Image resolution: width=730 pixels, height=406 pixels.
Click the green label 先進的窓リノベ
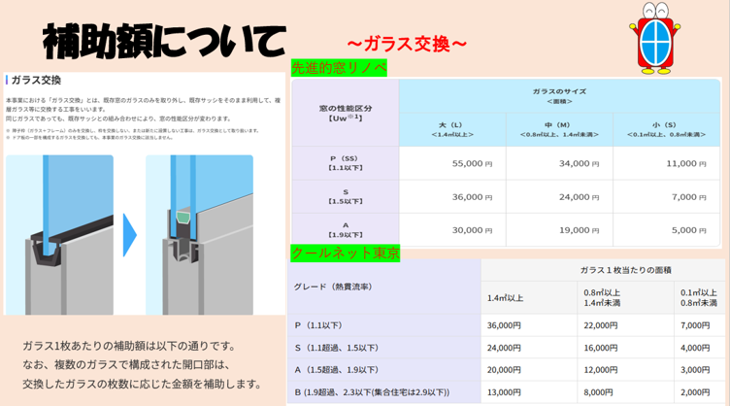(x=339, y=68)
